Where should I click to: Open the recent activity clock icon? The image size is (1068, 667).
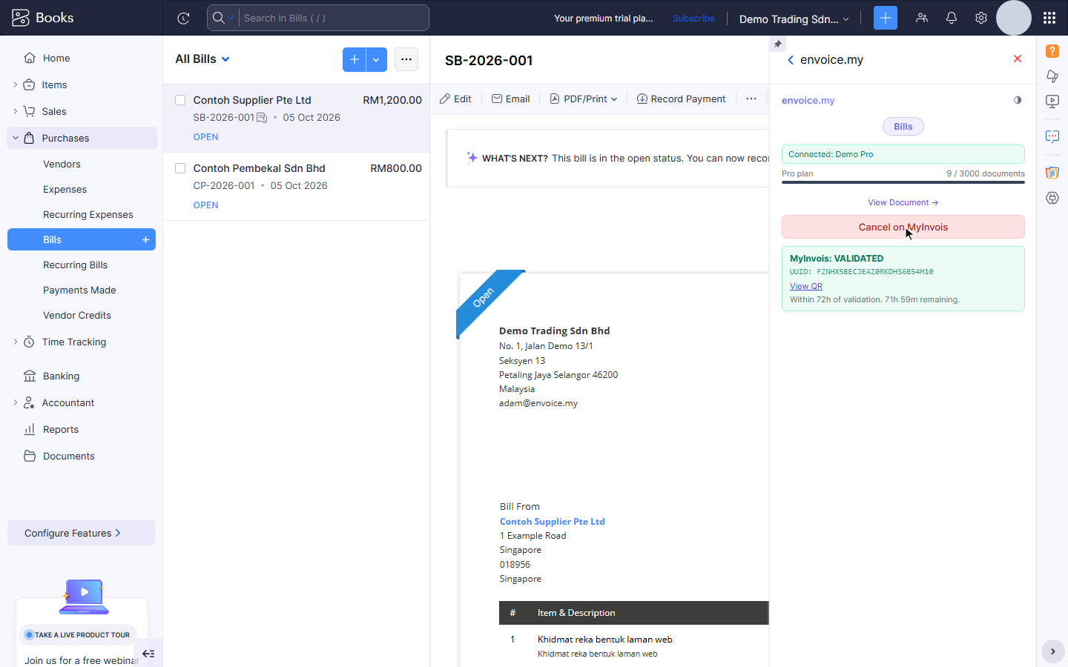(x=183, y=19)
